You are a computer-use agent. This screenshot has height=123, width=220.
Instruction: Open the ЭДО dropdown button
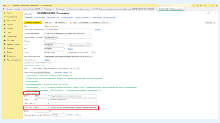(x=107, y=22)
